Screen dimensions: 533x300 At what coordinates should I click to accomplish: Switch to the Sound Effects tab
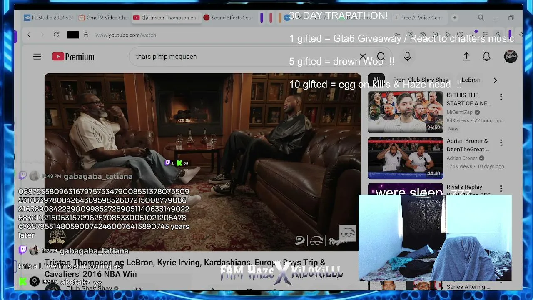pyautogui.click(x=228, y=17)
